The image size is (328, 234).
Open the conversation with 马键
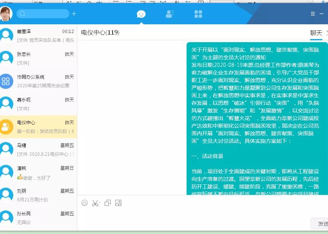[x=38, y=150]
